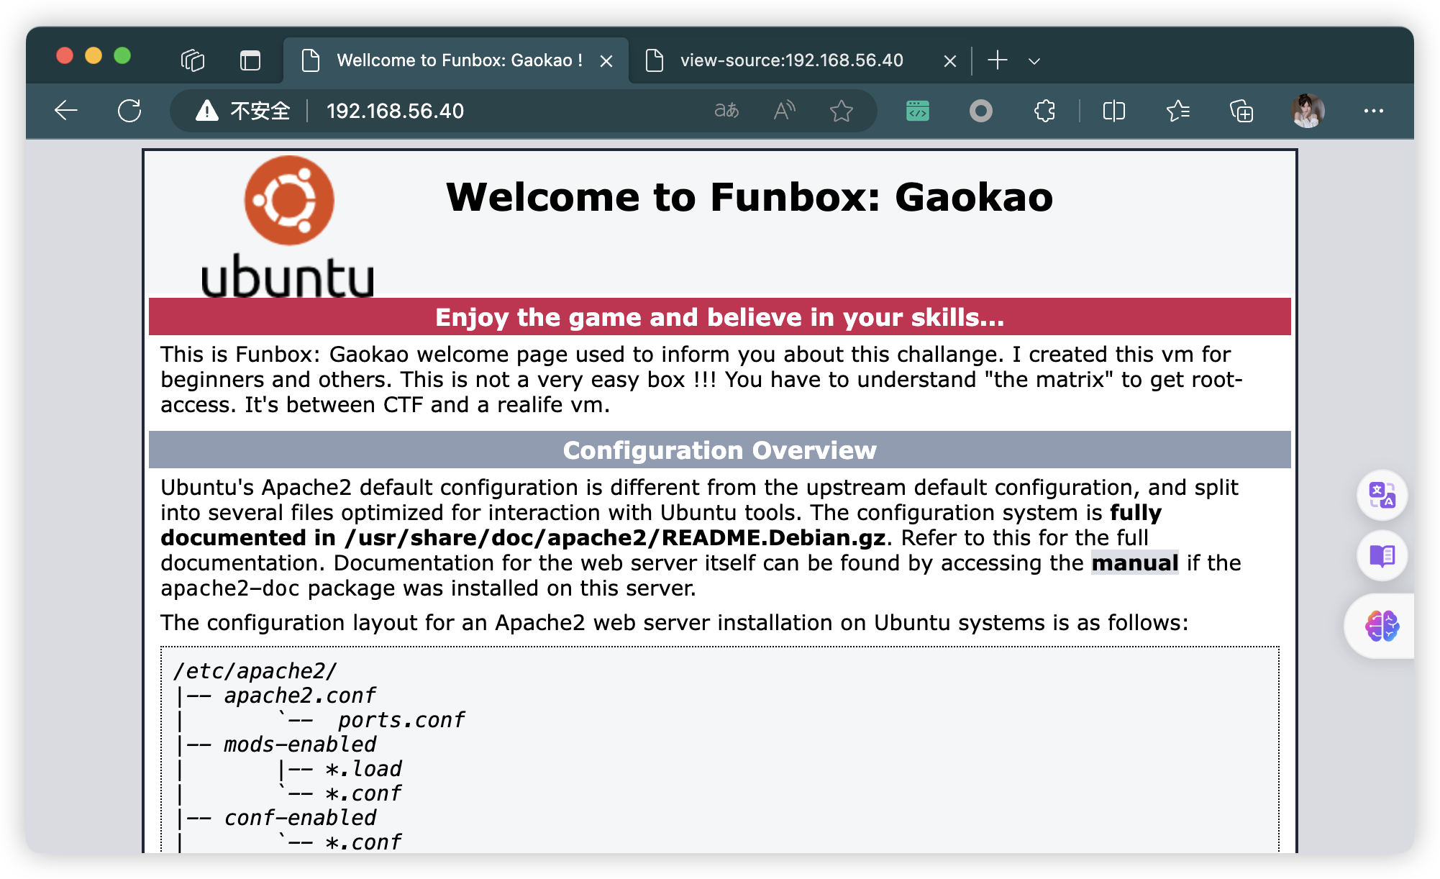1440x879 pixels.
Task: Open the user profile avatar
Action: [x=1307, y=111]
